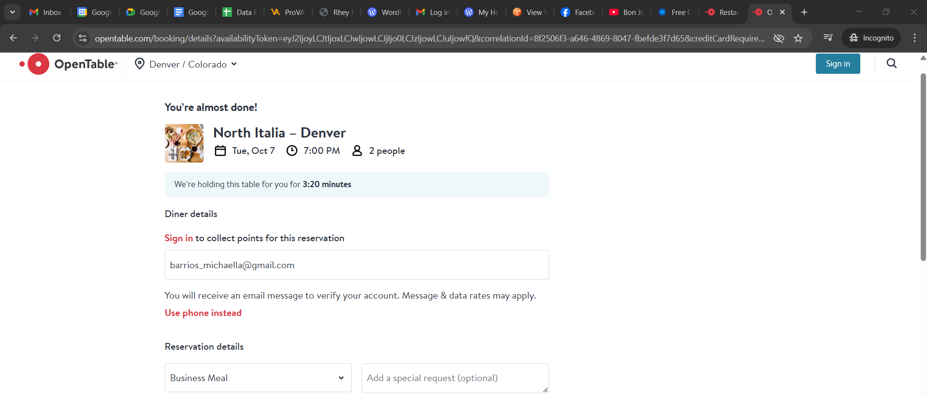This screenshot has width=927, height=397.
Task: Click the 3:20 minutes hold timer text
Action: click(327, 184)
